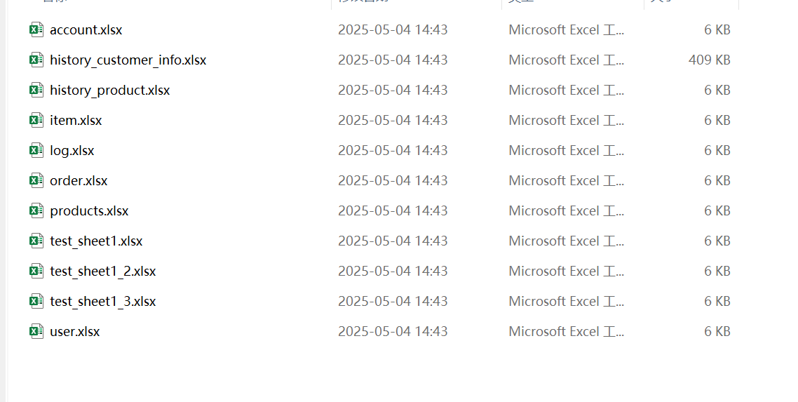This screenshot has width=798, height=402.
Task: Click the modified date of item.xlsx
Action: (x=393, y=120)
